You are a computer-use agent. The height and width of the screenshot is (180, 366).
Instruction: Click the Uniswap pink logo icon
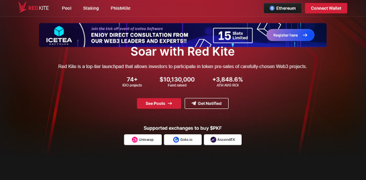coord(134,140)
